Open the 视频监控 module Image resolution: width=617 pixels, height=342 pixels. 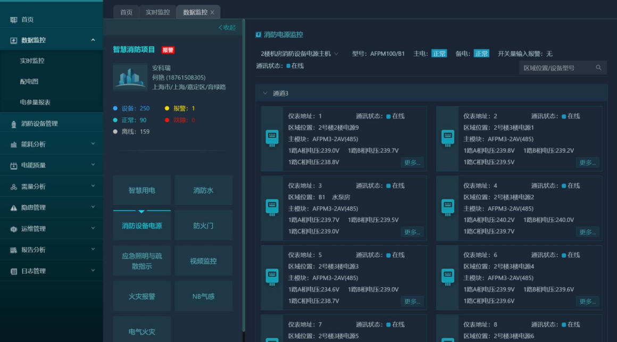(203, 261)
